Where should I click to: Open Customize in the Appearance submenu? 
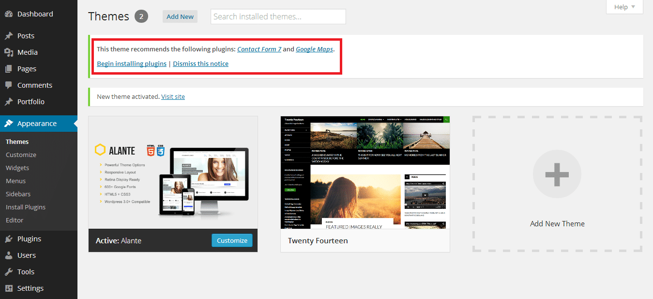[21, 155]
